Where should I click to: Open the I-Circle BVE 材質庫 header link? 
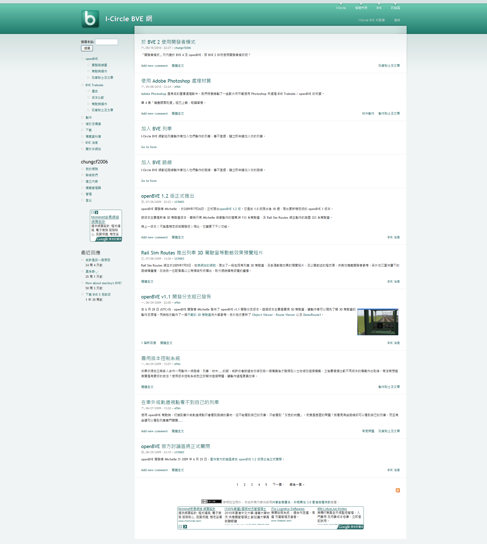point(371,20)
